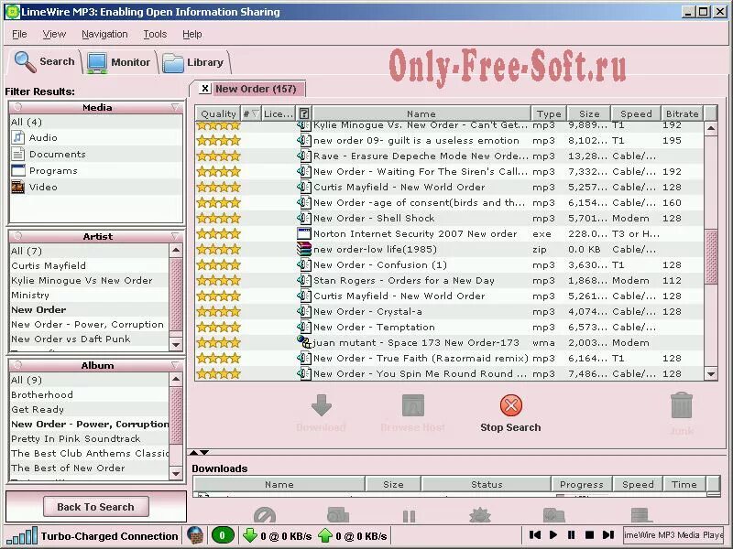This screenshot has width=733, height=549.
Task: Click the audio icon for Shell Shock
Action: pos(304,218)
